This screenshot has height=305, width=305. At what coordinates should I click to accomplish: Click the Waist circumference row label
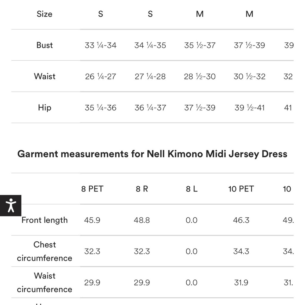coord(45,282)
